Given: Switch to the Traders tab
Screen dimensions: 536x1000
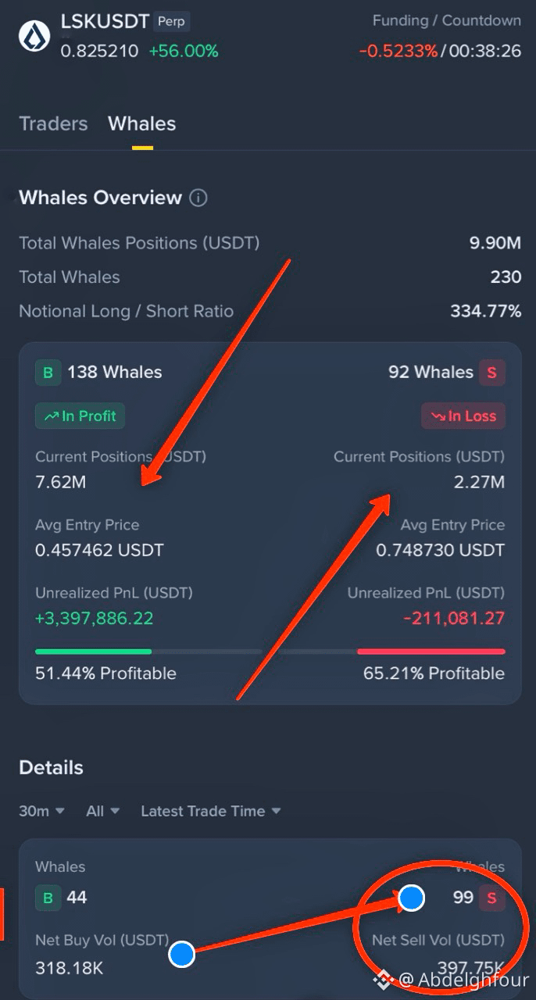Looking at the screenshot, I should [x=53, y=123].
